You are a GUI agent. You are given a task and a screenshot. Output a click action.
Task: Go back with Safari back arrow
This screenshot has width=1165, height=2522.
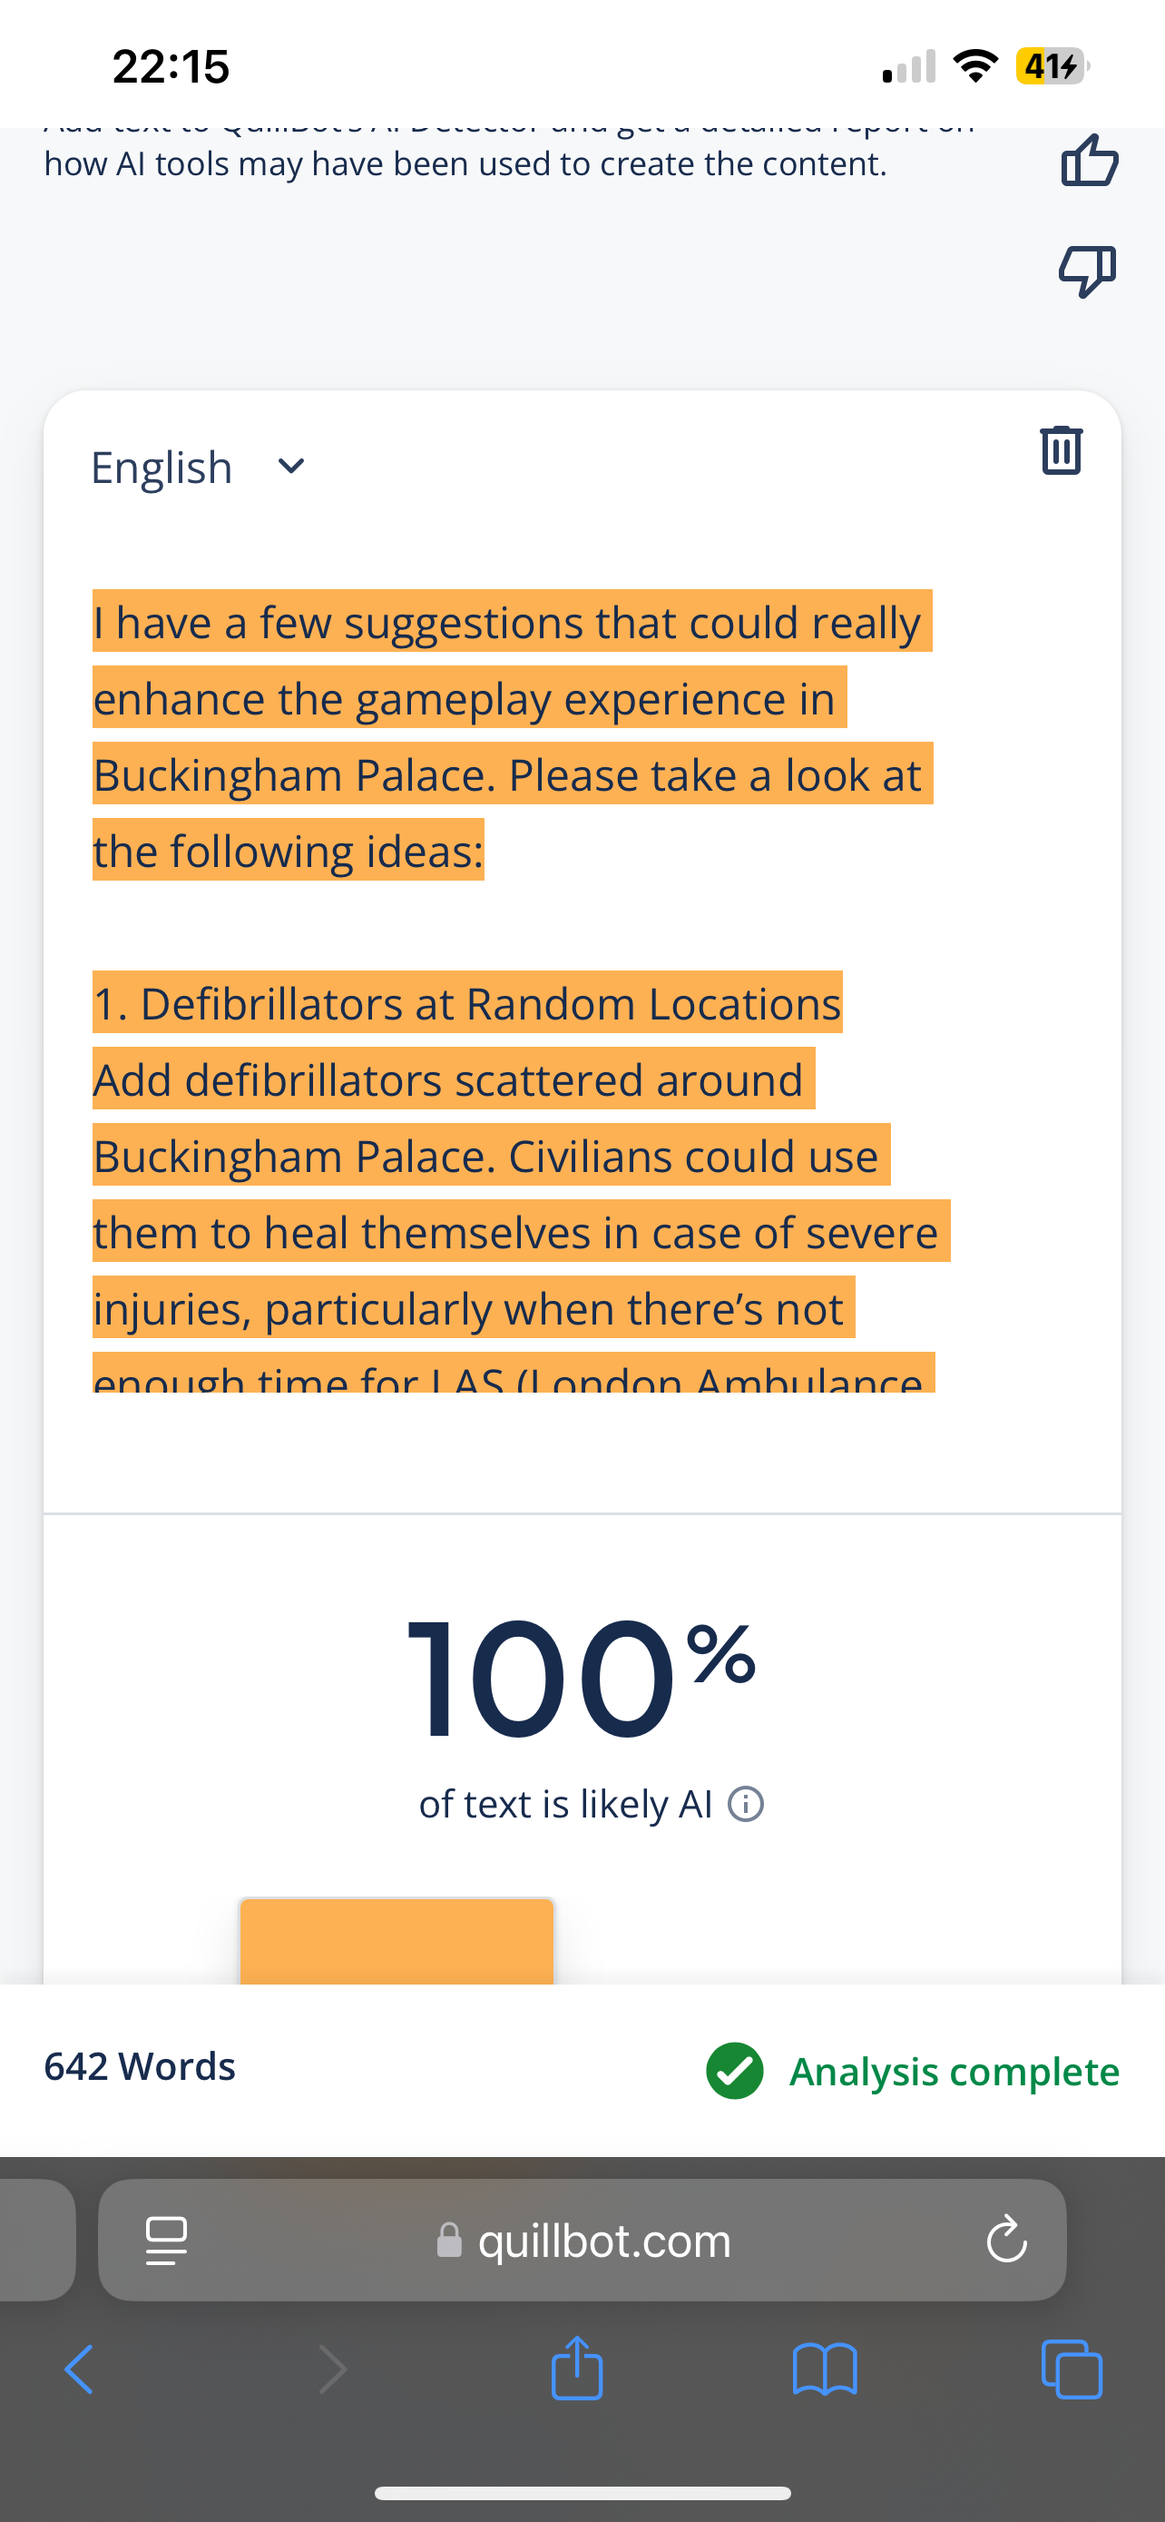pos(79,2369)
